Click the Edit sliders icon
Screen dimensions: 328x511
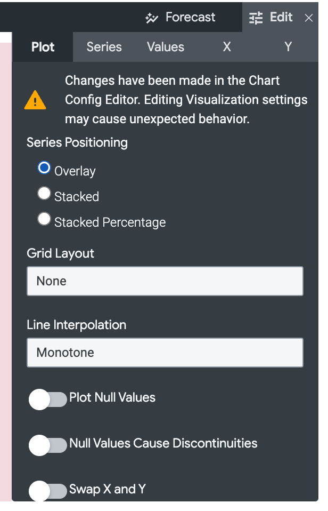(x=256, y=18)
